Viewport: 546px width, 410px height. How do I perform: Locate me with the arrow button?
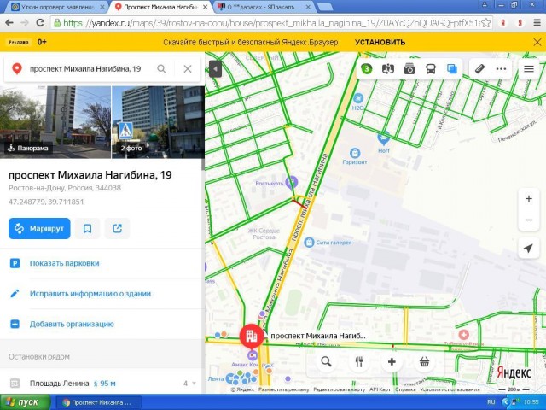[x=529, y=249]
